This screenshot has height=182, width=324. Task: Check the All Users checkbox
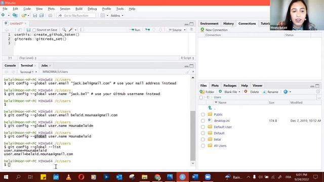point(203,146)
